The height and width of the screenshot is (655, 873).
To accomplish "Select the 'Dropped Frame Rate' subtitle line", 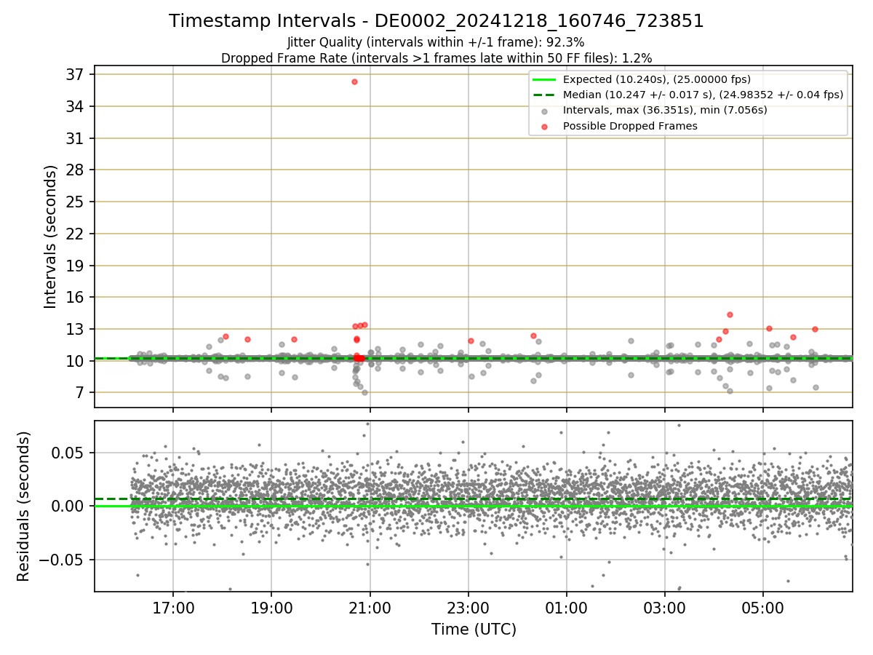I will 436,57.
